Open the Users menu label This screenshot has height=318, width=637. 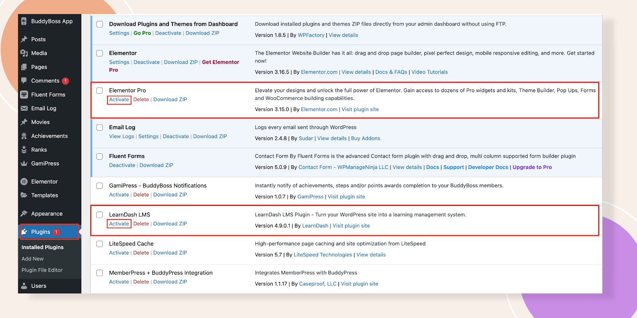pyautogui.click(x=39, y=286)
